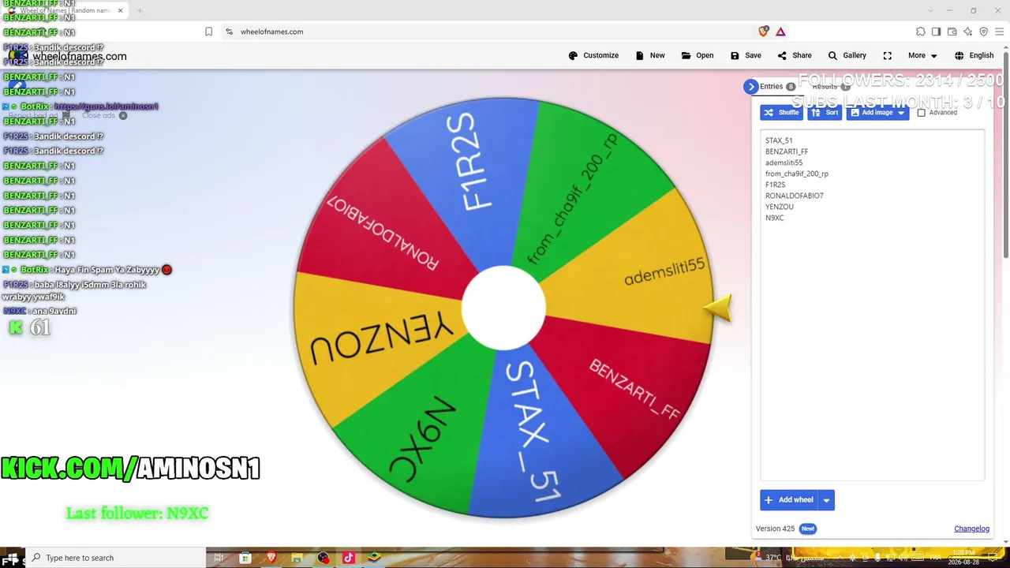Open OBS Studio from the taskbar
The width and height of the screenshot is (1010, 568).
point(323,558)
